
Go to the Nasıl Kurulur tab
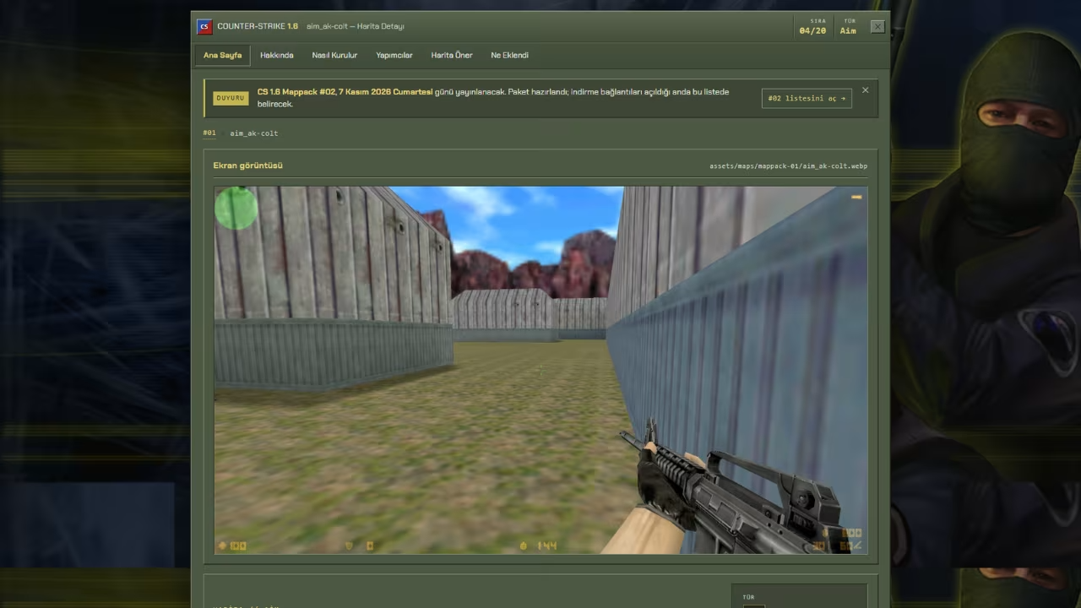[334, 55]
